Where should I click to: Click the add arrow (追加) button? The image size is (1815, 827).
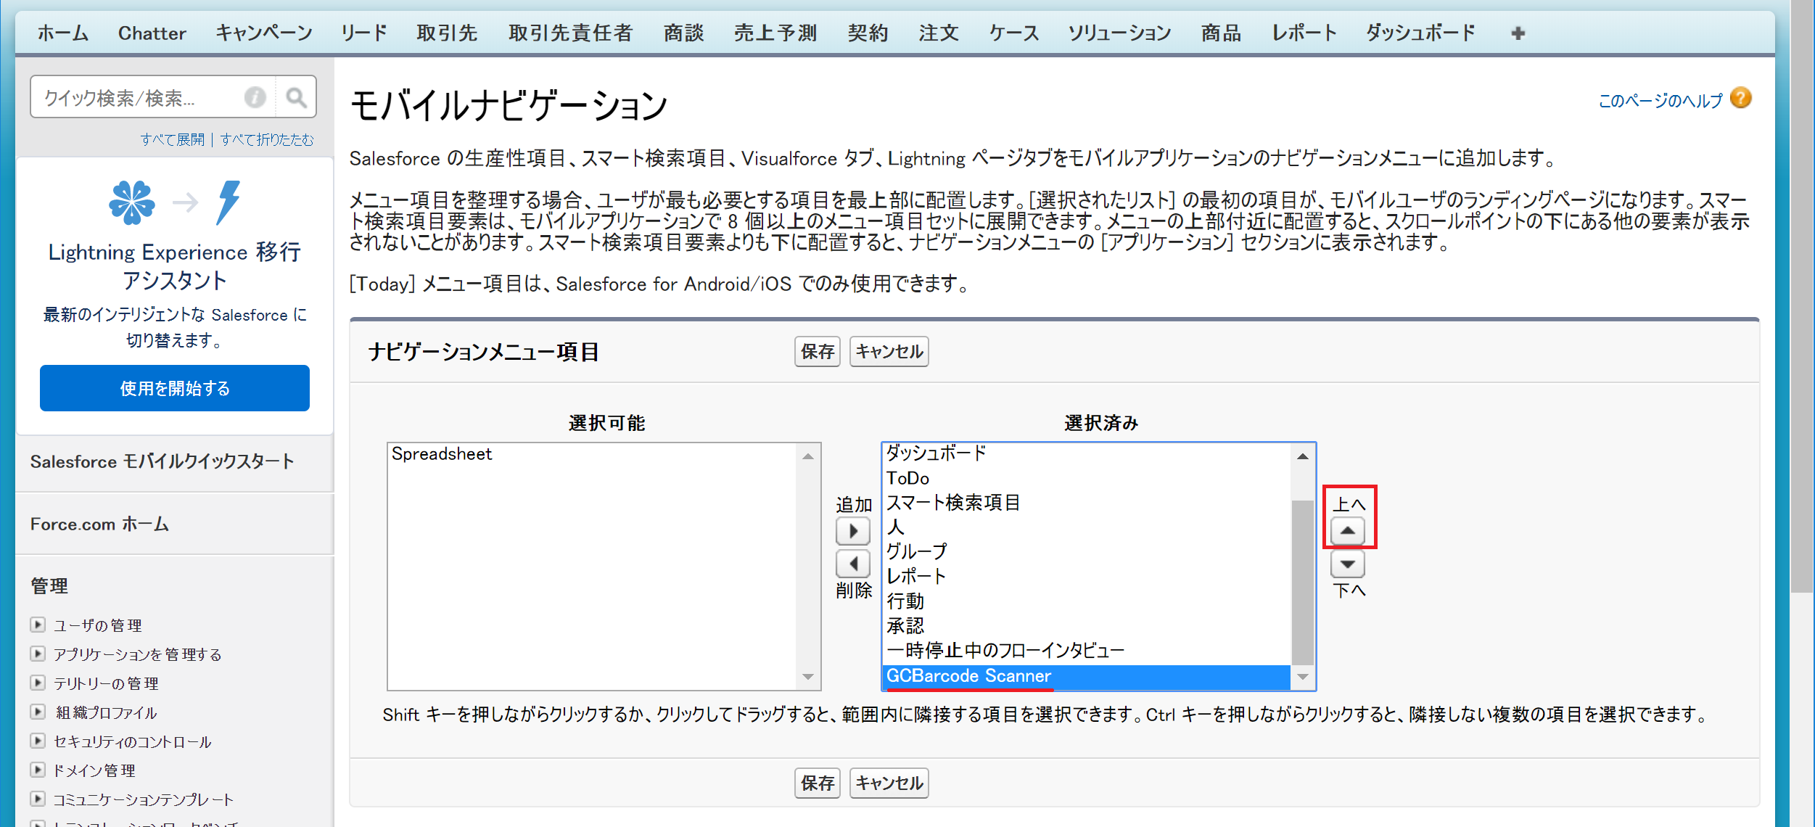[853, 532]
